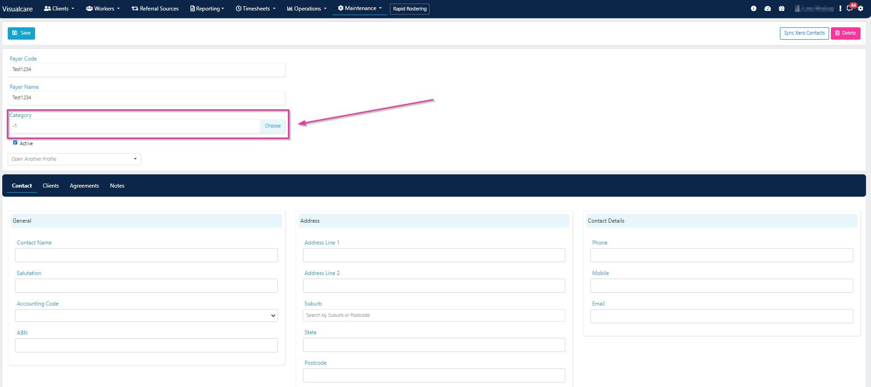This screenshot has width=871, height=387.
Task: Click the Contact Details section header
Action: [x=722, y=221]
